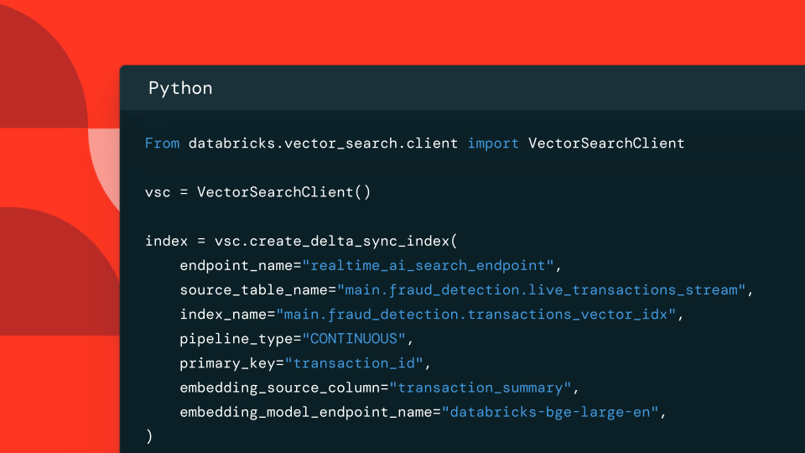Click the closing parenthesis on the last line
This screenshot has height=453, width=805.
pyautogui.click(x=149, y=436)
